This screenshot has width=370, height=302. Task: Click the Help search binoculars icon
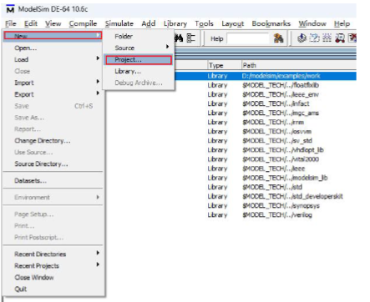click(x=278, y=38)
